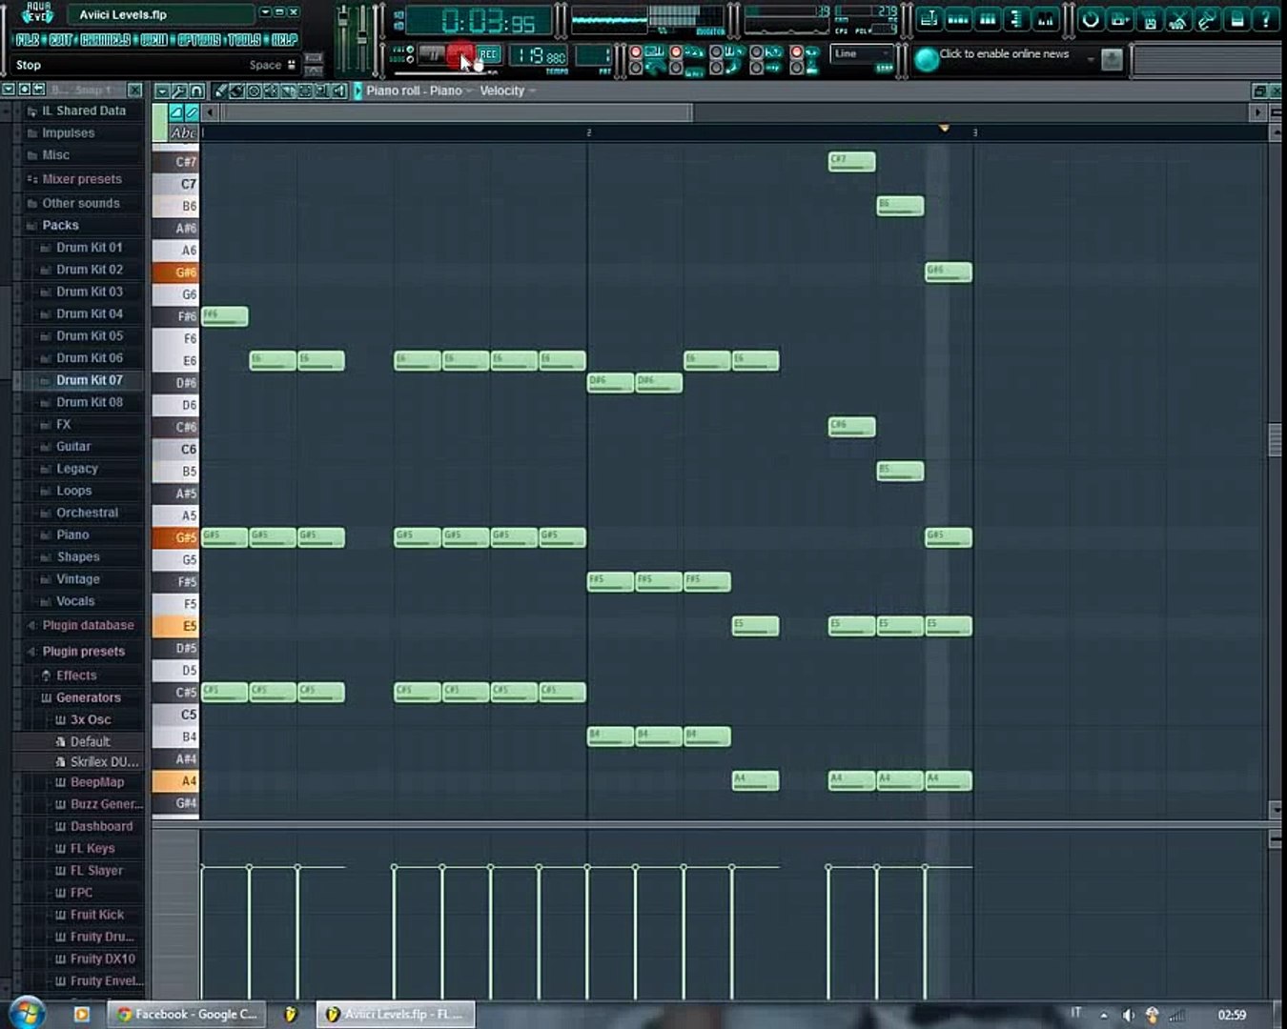Screen dimensions: 1287x1029
Task: Select the Zoom tool in piano roll toolbar
Action: pos(322,91)
